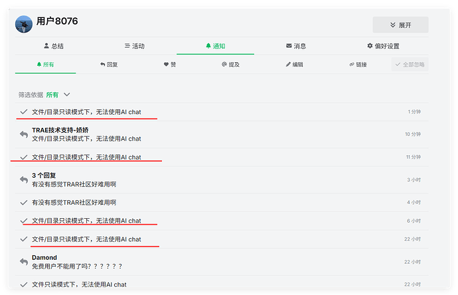Click the check icon on the 1 分钟 notification
458x295 pixels.
tap(24, 112)
